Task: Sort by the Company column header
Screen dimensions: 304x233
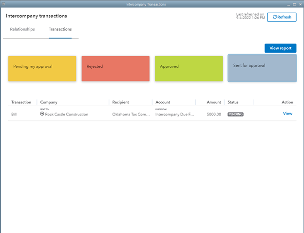Action: pyautogui.click(x=49, y=102)
